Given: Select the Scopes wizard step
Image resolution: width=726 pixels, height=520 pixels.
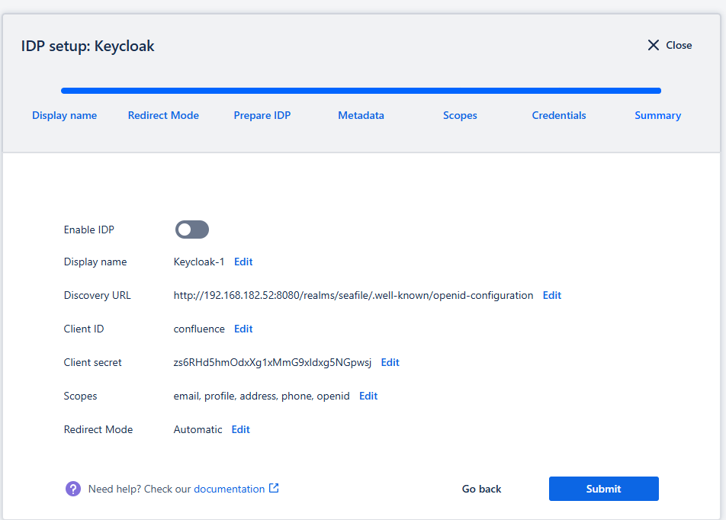Looking at the screenshot, I should coord(460,115).
